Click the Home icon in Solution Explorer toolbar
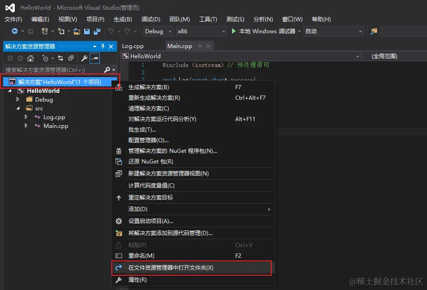The height and width of the screenshot is (290, 427). click(30, 58)
